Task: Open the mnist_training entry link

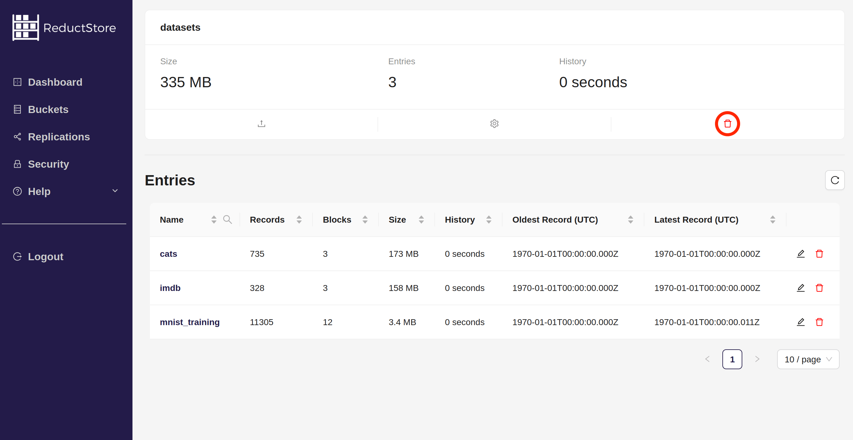Action: pyautogui.click(x=189, y=322)
